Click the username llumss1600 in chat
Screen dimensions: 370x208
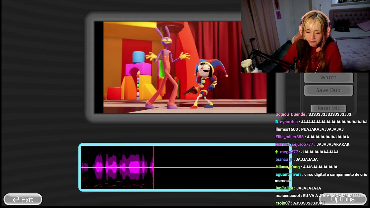[287, 129]
